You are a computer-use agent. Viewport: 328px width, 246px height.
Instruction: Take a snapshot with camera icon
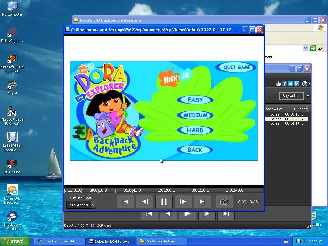tap(224, 202)
